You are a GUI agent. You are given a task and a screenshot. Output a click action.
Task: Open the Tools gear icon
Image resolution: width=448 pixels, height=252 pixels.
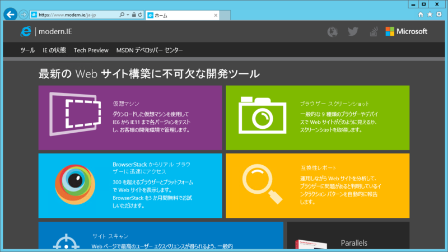click(x=439, y=15)
